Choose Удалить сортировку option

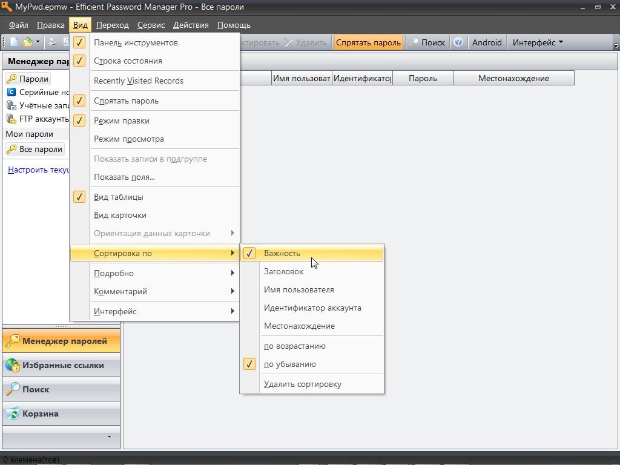pos(312,384)
